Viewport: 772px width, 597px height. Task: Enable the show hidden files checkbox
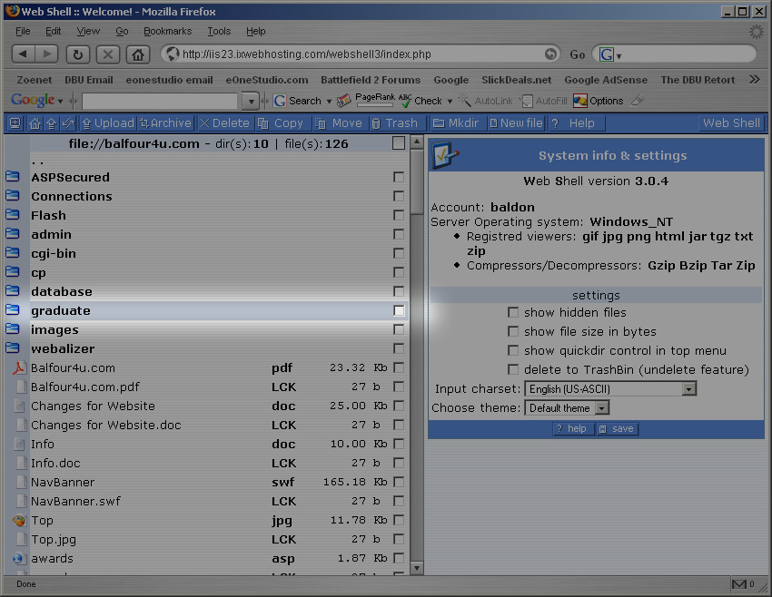[x=514, y=312]
